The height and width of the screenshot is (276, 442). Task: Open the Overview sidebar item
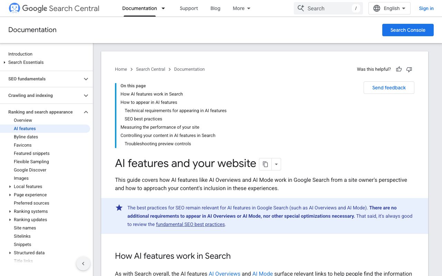(x=23, y=120)
